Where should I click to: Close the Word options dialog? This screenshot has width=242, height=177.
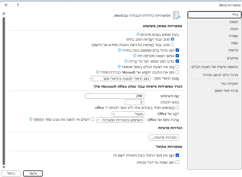point(6,5)
